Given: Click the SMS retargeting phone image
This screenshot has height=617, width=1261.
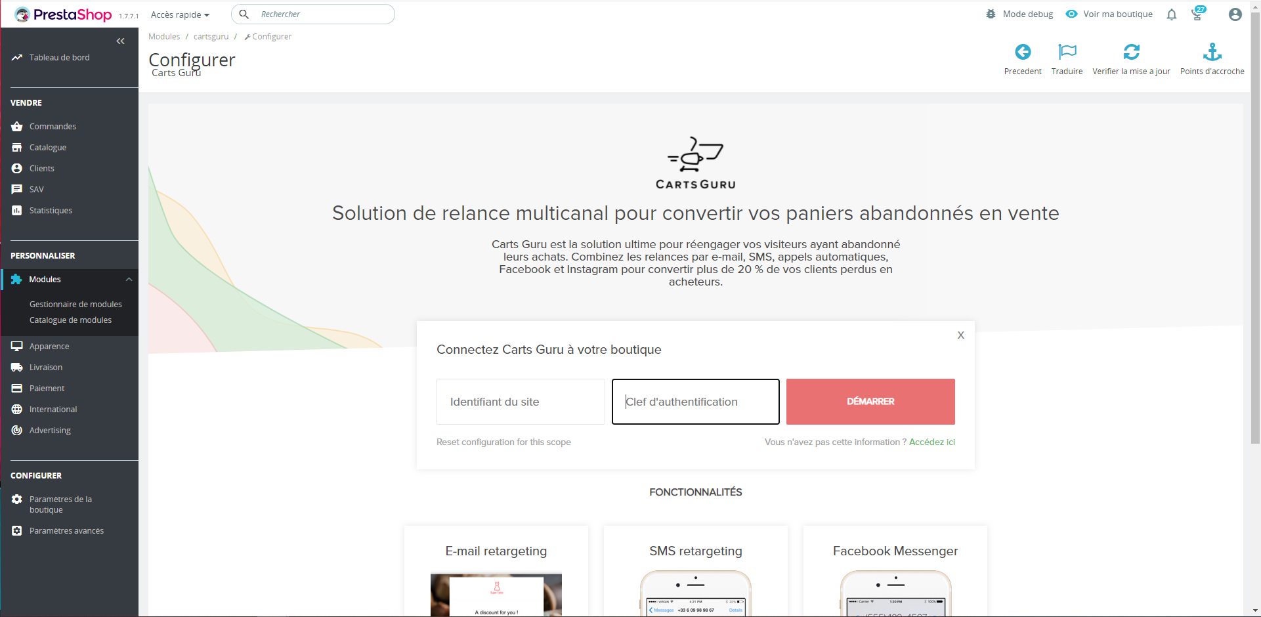Looking at the screenshot, I should (696, 593).
